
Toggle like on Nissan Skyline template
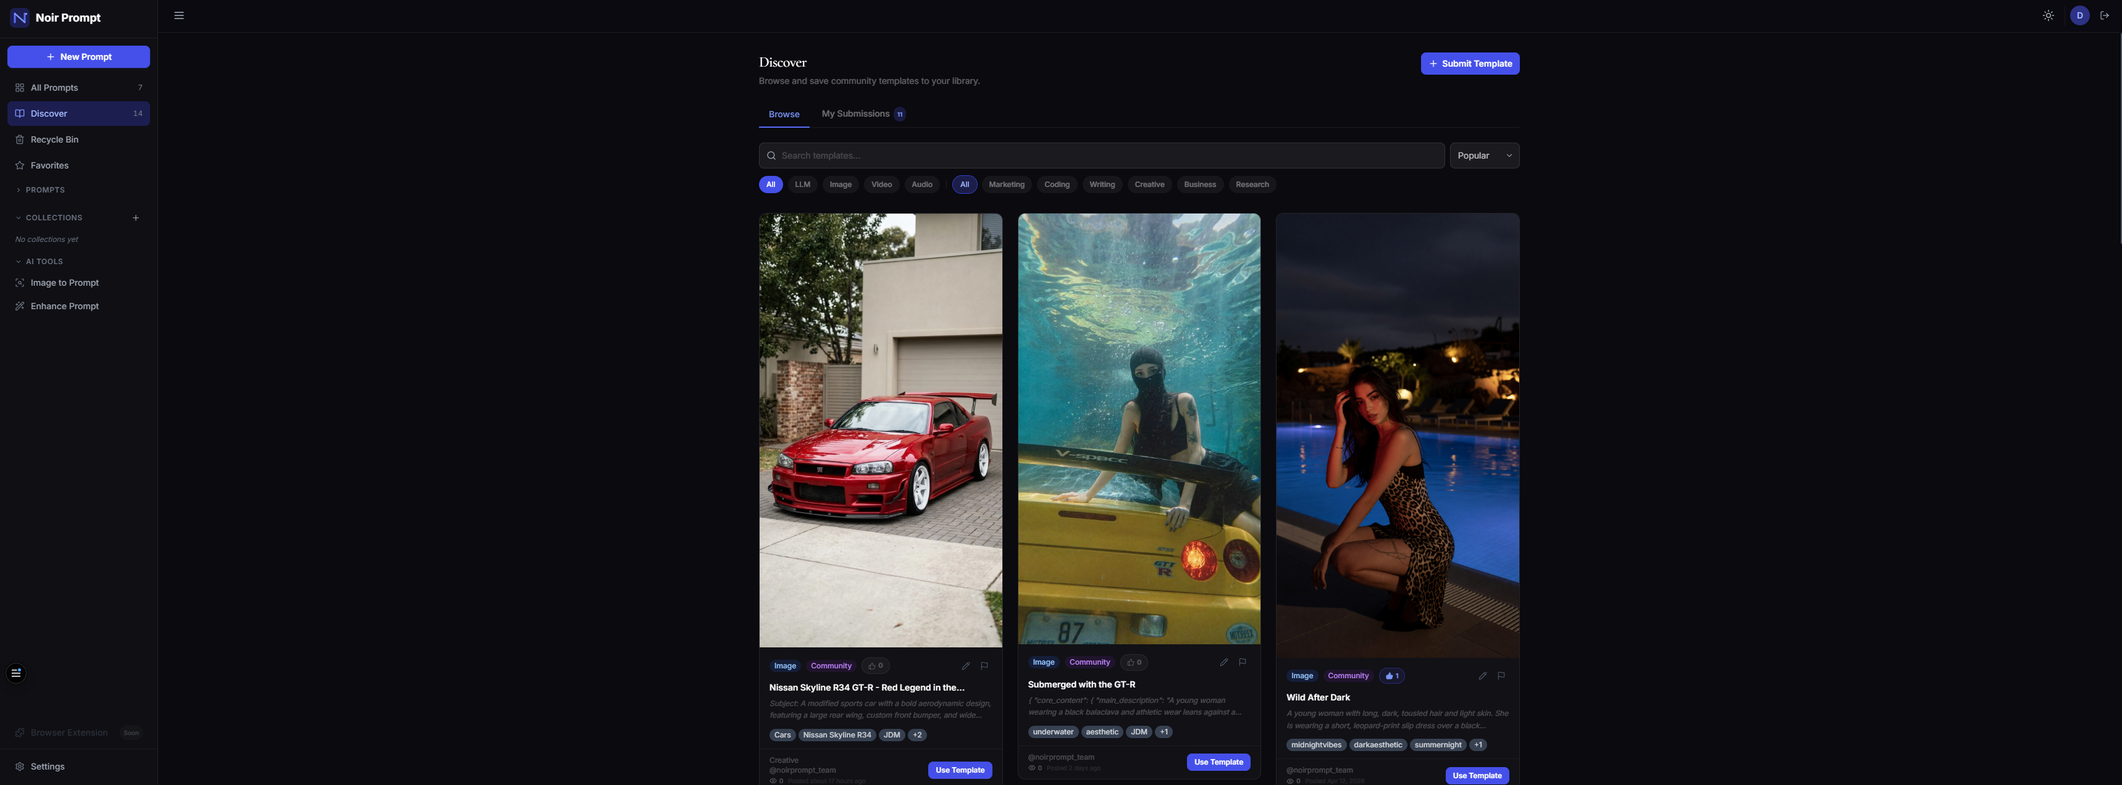click(875, 666)
